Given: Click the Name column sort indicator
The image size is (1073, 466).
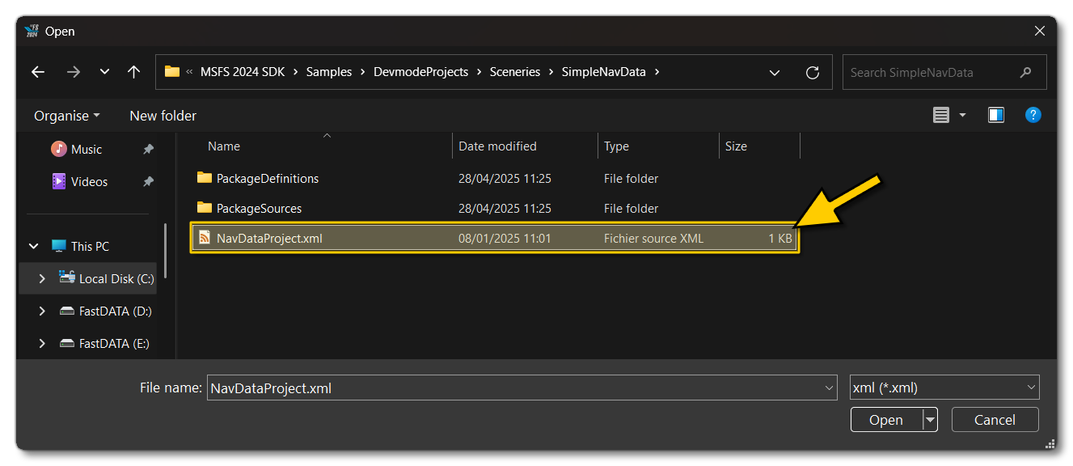Looking at the screenshot, I should point(327,136).
